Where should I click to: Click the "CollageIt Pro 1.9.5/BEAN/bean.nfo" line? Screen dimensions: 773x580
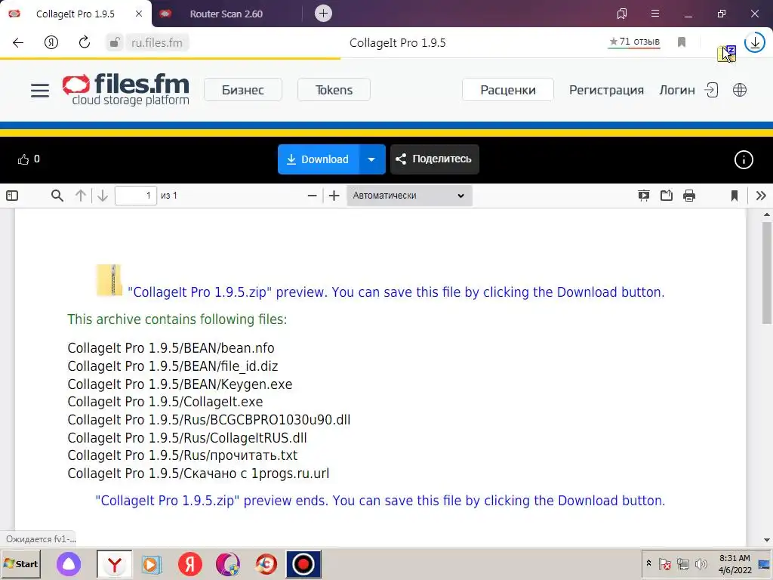point(171,348)
